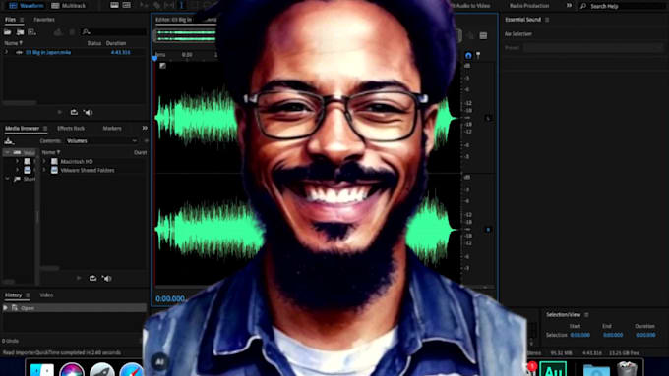This screenshot has width=669, height=376.
Task: Select the VMware Shared Folders volume
Action: click(87, 170)
